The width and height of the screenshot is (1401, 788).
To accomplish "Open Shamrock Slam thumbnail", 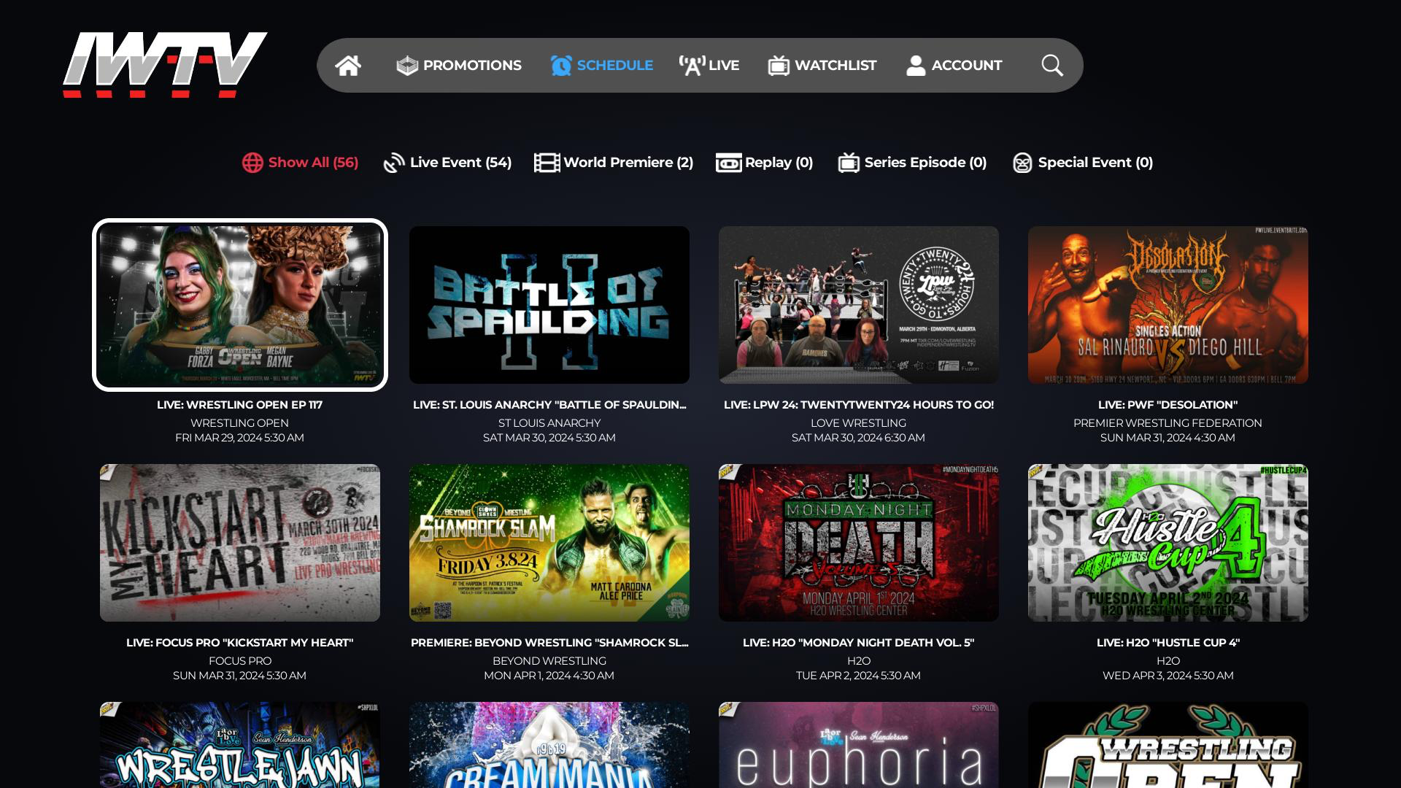I will (549, 543).
